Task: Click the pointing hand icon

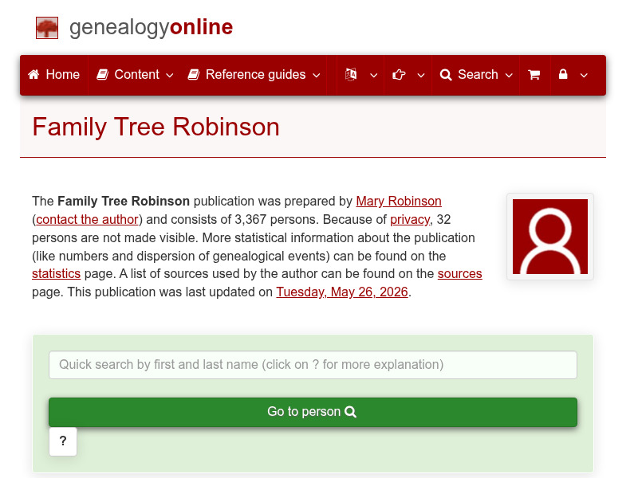Action: (x=399, y=75)
